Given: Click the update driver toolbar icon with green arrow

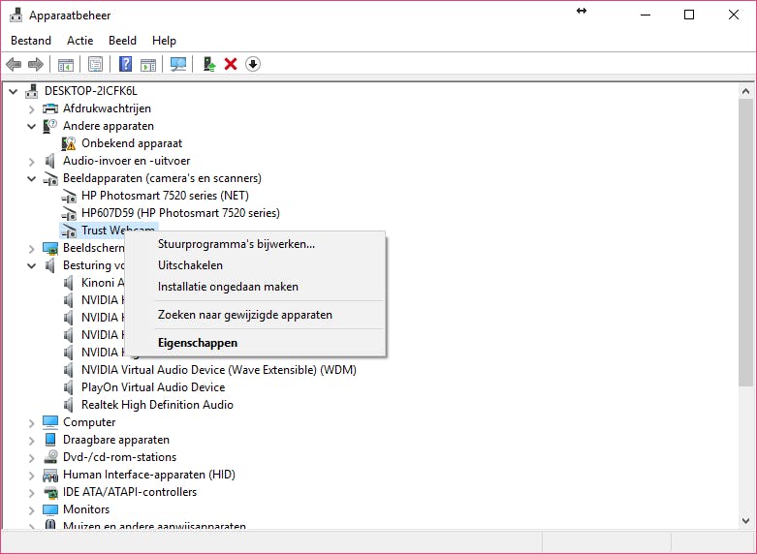Looking at the screenshot, I should (208, 64).
